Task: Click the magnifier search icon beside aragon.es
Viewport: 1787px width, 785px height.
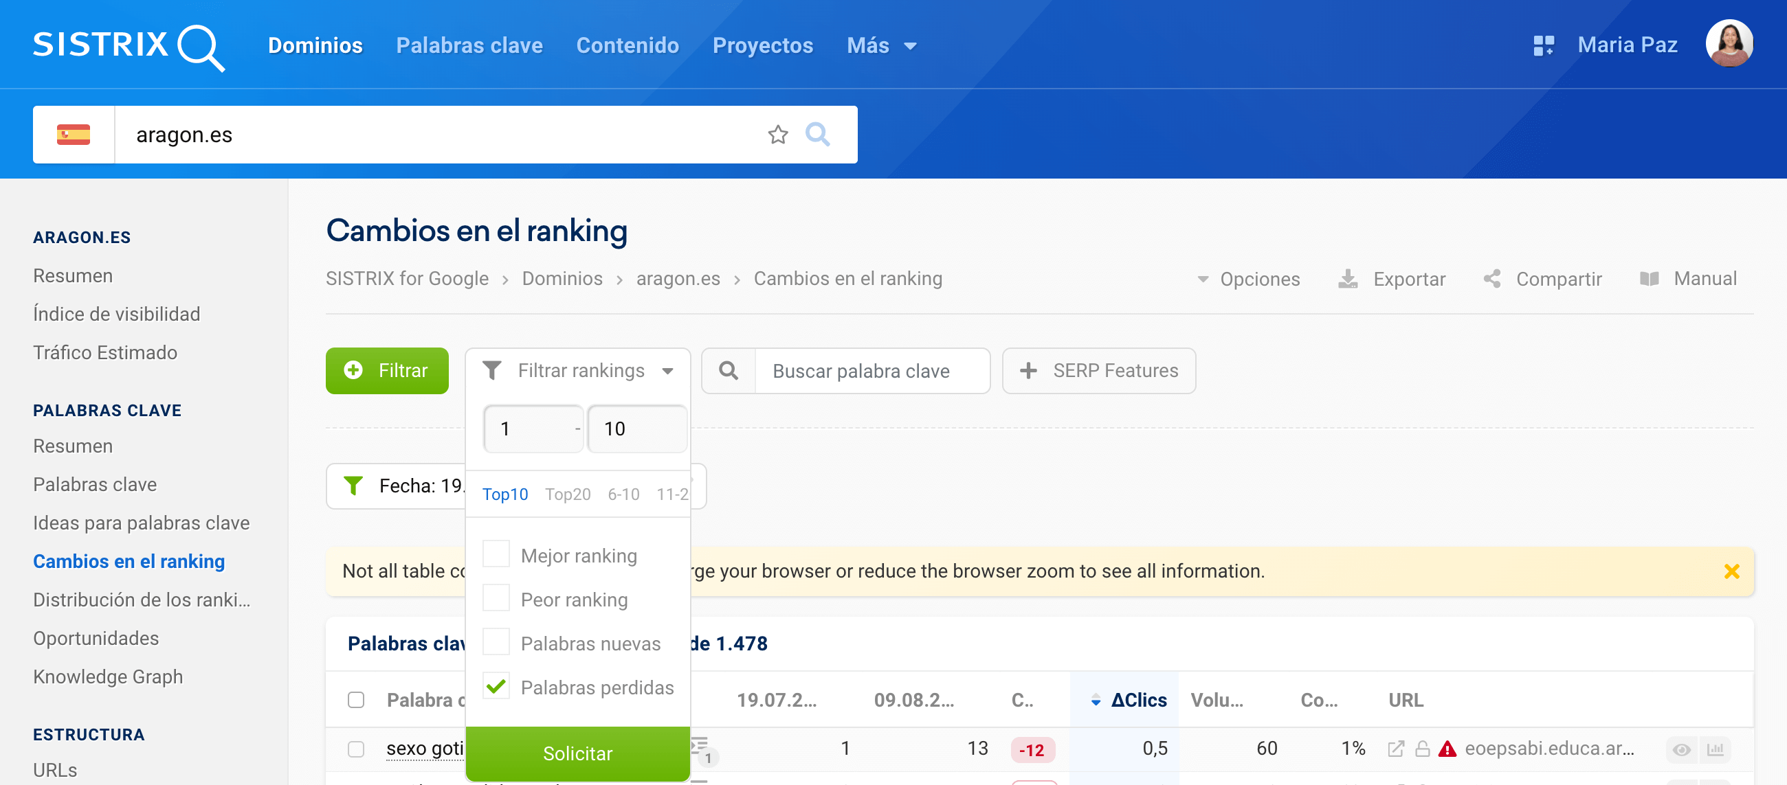Action: click(817, 135)
